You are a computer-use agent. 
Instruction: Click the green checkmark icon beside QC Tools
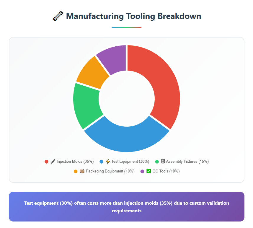coord(149,171)
